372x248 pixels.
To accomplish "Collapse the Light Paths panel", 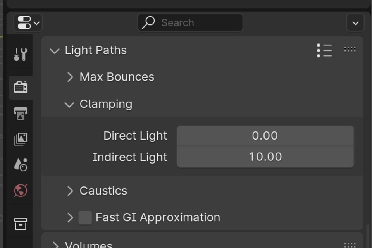I will click(x=54, y=51).
